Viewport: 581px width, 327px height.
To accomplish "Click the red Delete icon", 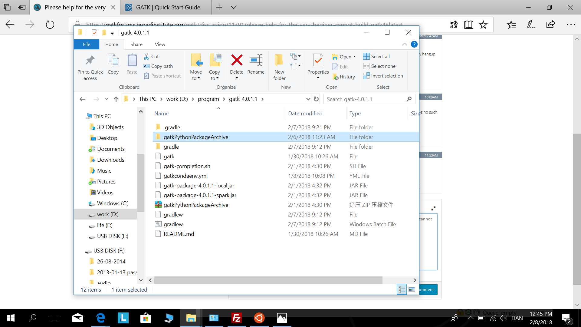I will coord(237,60).
